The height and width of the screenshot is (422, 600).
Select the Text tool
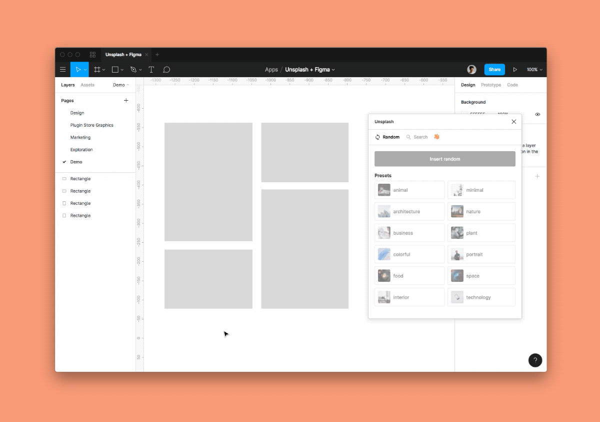point(151,70)
